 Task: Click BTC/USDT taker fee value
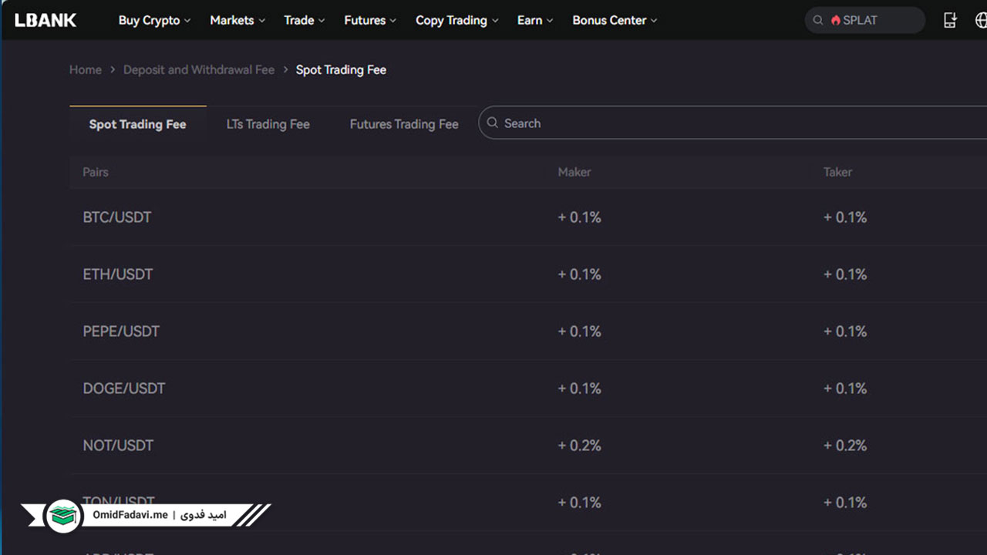pyautogui.click(x=845, y=217)
